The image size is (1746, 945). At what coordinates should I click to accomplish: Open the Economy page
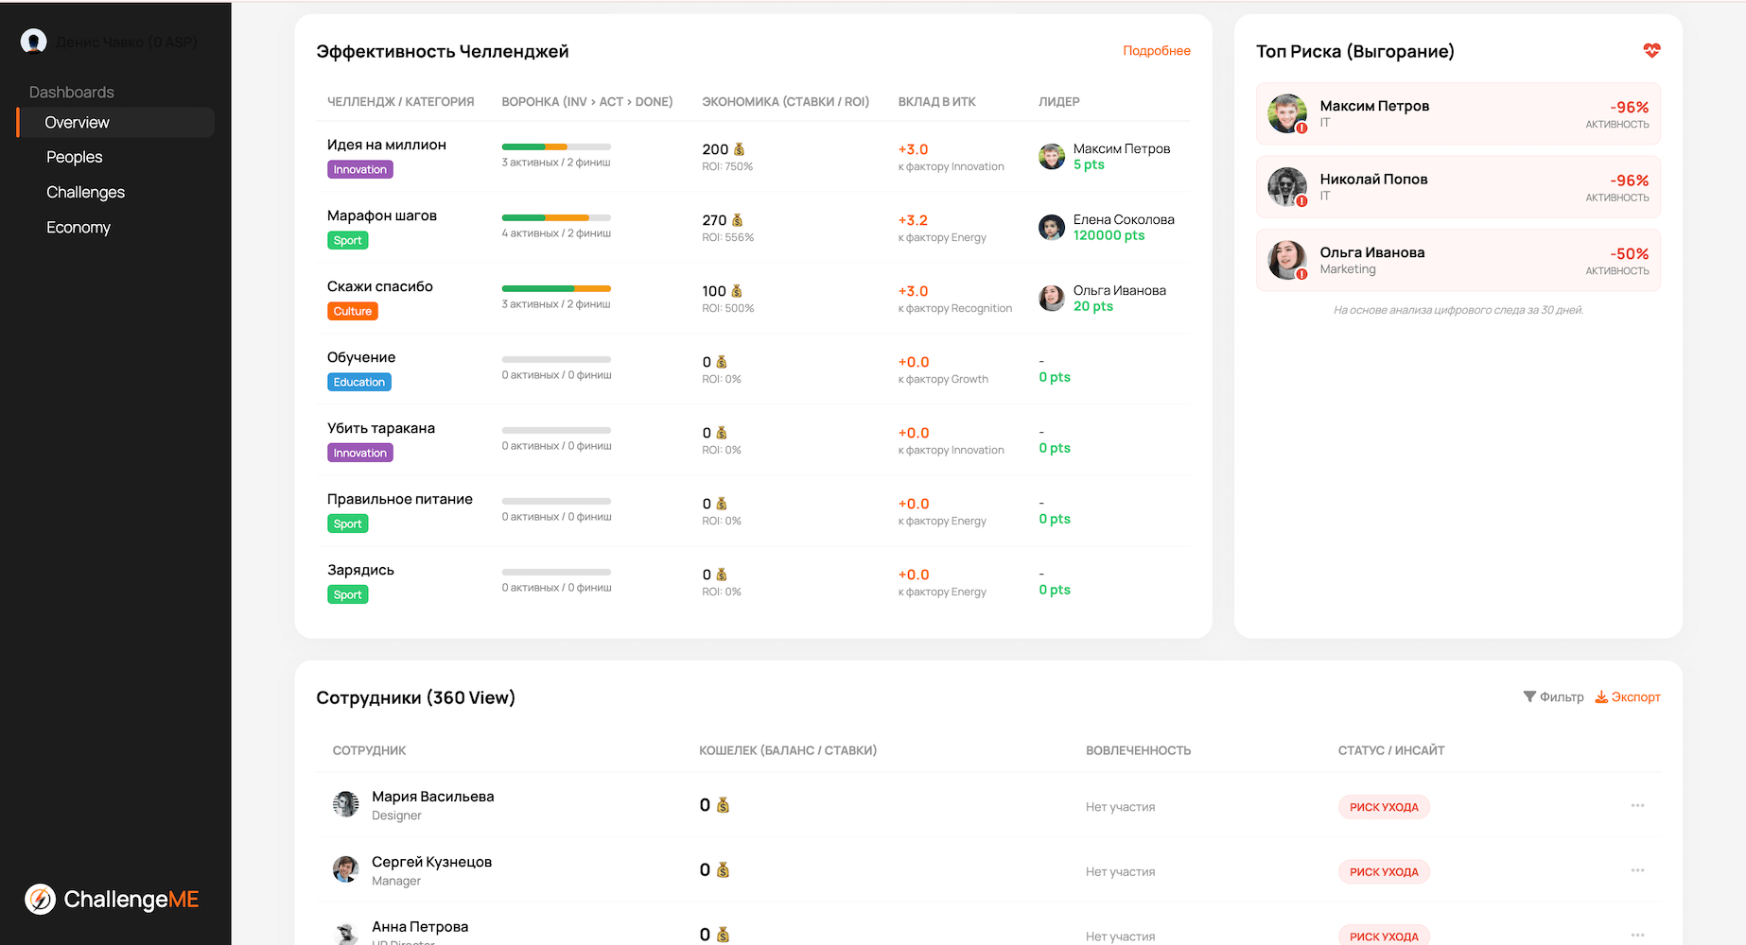[79, 228]
